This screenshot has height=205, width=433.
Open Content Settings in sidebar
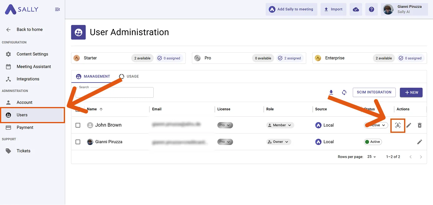32,54
